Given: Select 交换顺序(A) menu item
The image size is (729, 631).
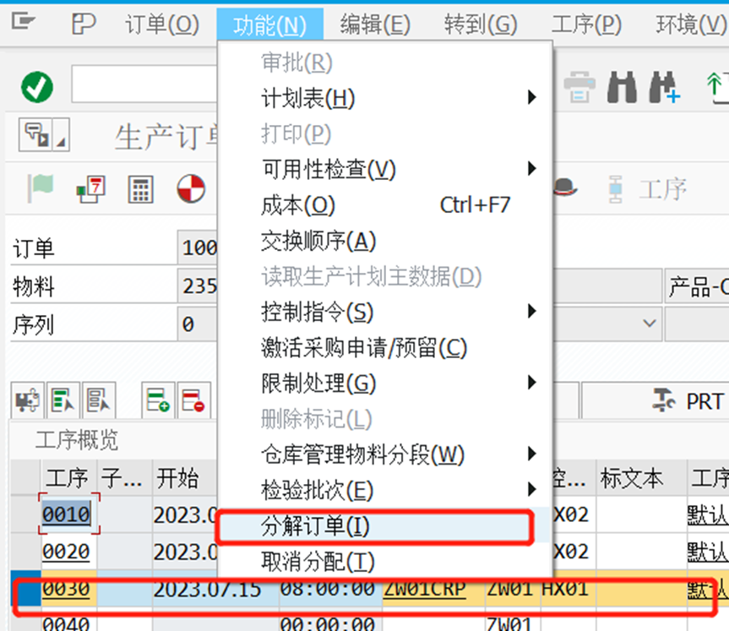Looking at the screenshot, I should click(385, 241).
